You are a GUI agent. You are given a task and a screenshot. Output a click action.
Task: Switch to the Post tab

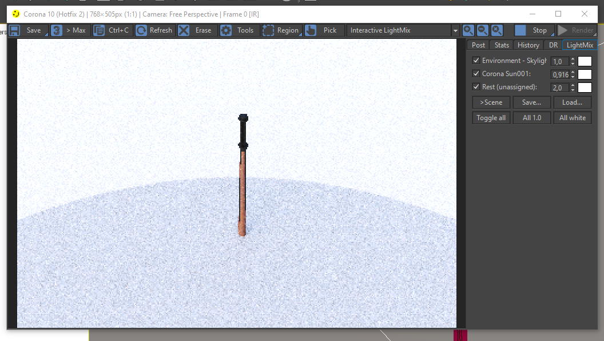(478, 45)
